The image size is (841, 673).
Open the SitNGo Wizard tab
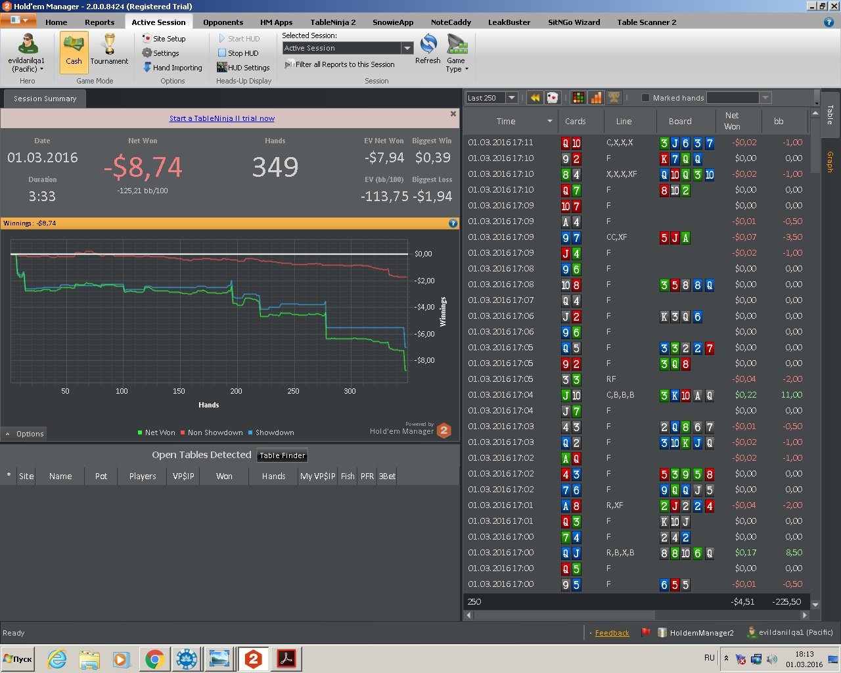[574, 22]
